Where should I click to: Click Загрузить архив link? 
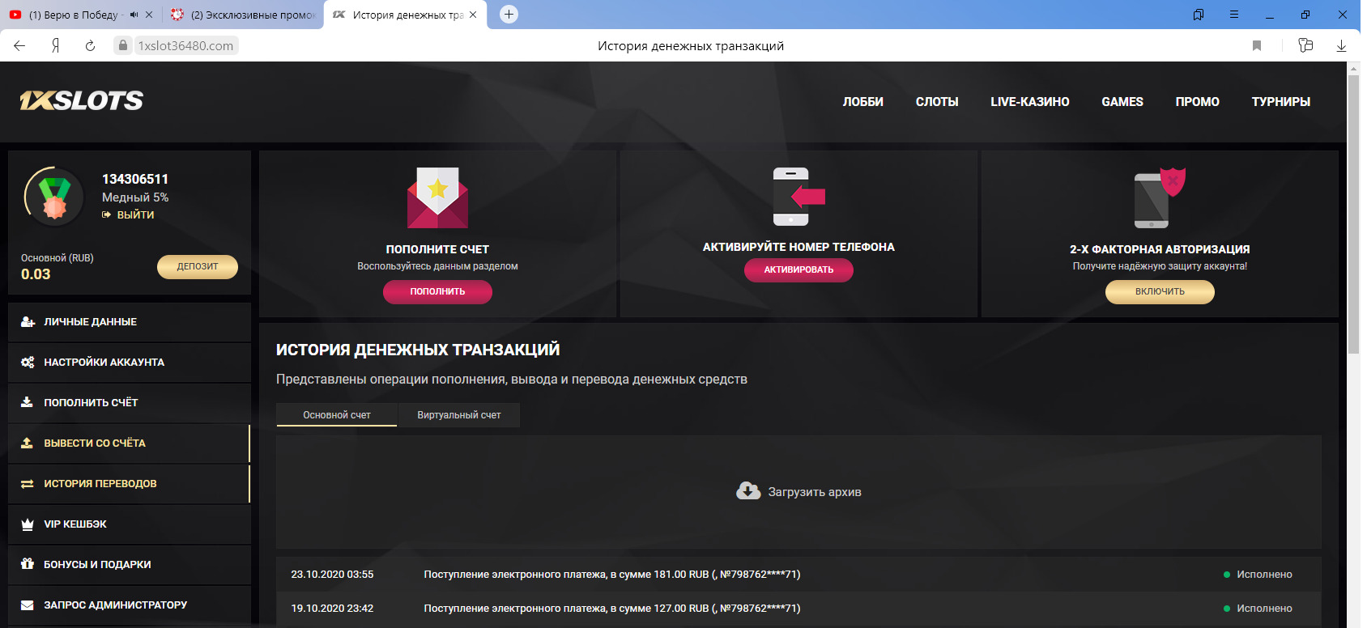point(815,492)
